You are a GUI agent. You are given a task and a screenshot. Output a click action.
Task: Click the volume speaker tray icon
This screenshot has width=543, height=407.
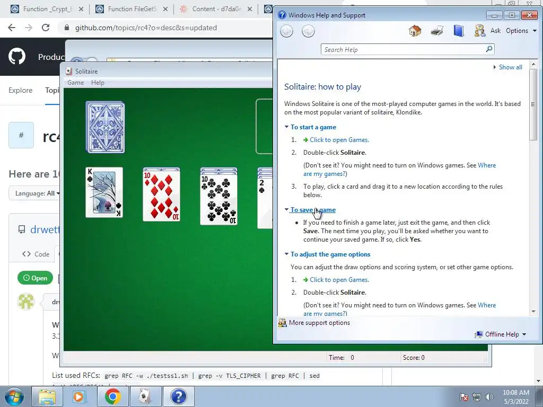click(x=489, y=397)
